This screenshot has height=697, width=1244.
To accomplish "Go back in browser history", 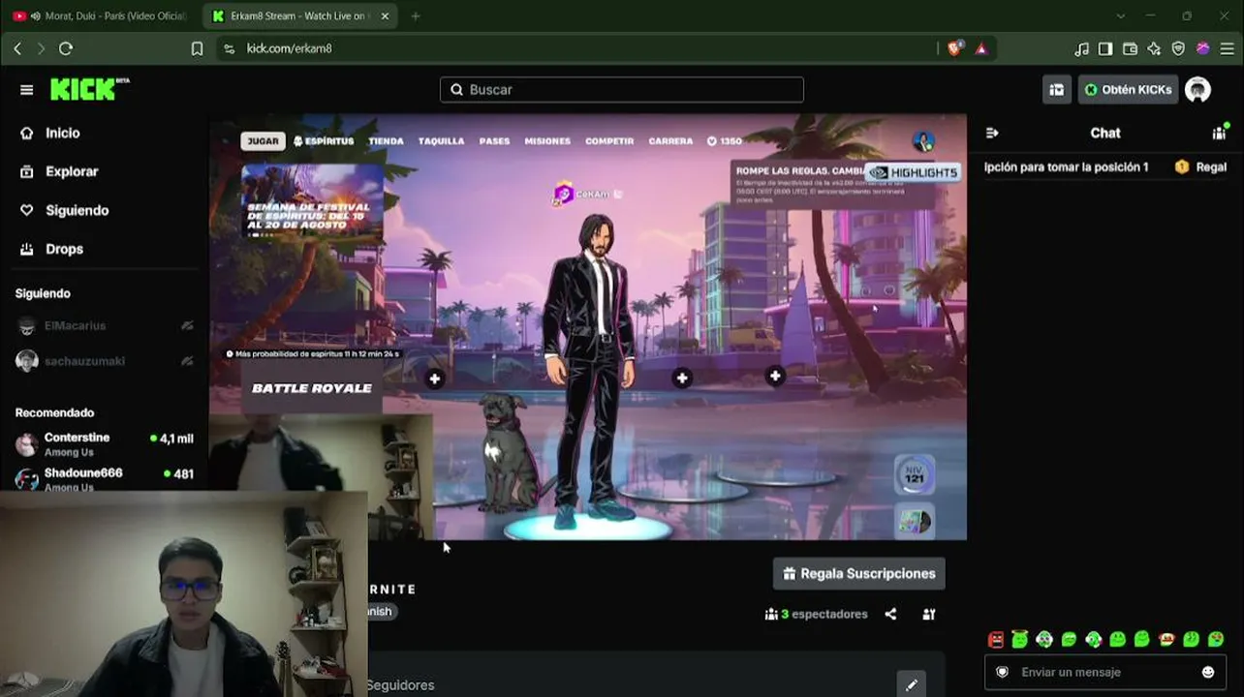I will point(17,48).
